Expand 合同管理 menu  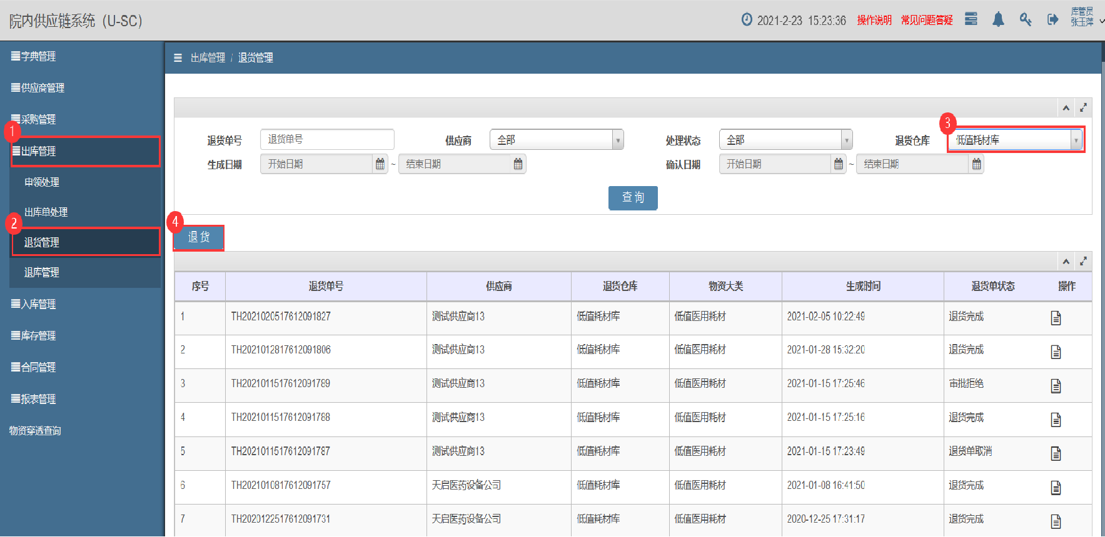pyautogui.click(x=34, y=367)
